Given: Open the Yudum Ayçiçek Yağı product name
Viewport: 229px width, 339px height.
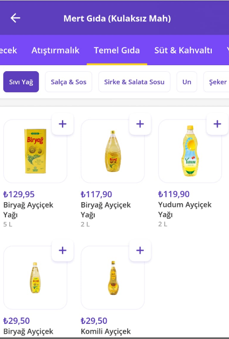Looking at the screenshot, I should 185,210.
